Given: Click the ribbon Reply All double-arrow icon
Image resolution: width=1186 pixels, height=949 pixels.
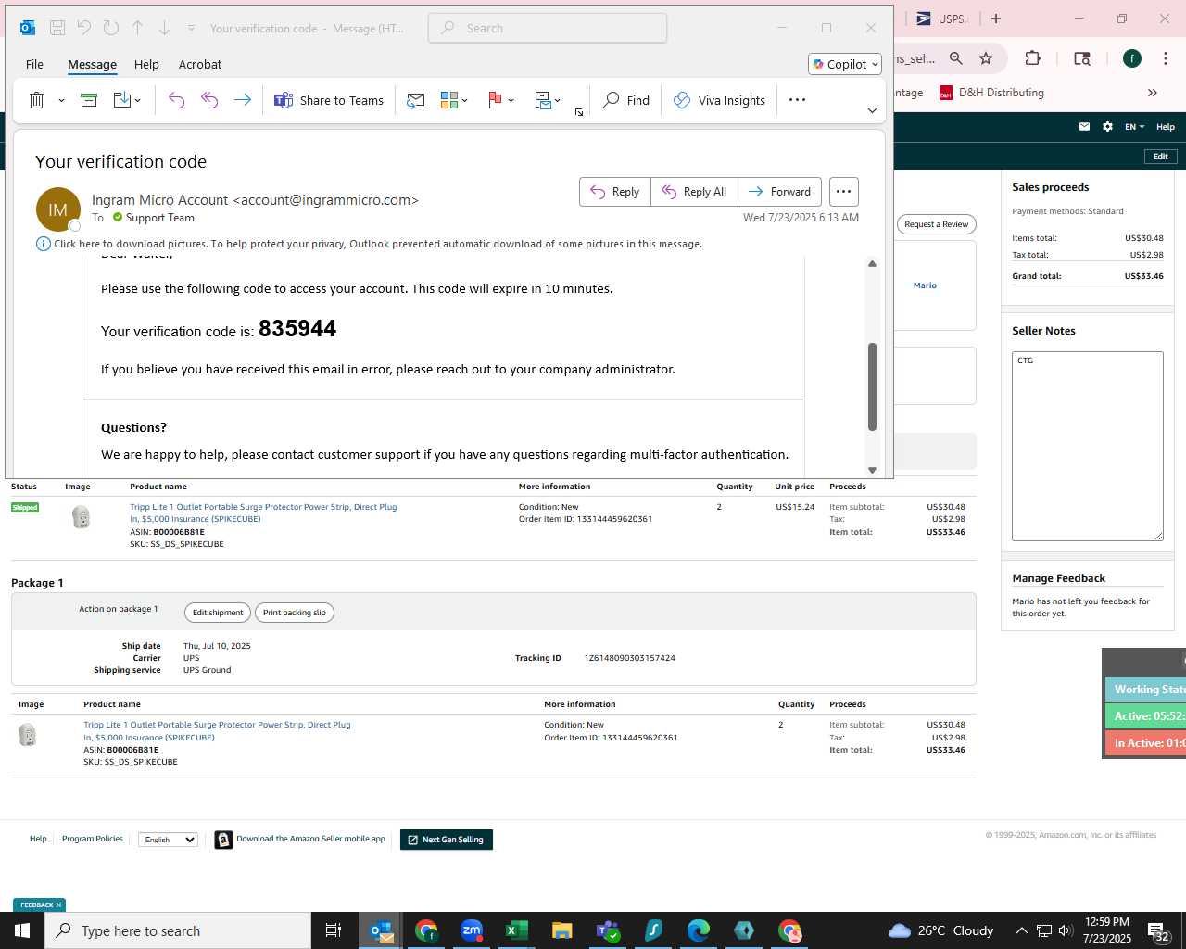Looking at the screenshot, I should tap(209, 100).
